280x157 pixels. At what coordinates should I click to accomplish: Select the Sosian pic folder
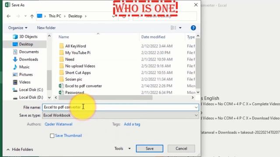pyautogui.click(x=73, y=79)
